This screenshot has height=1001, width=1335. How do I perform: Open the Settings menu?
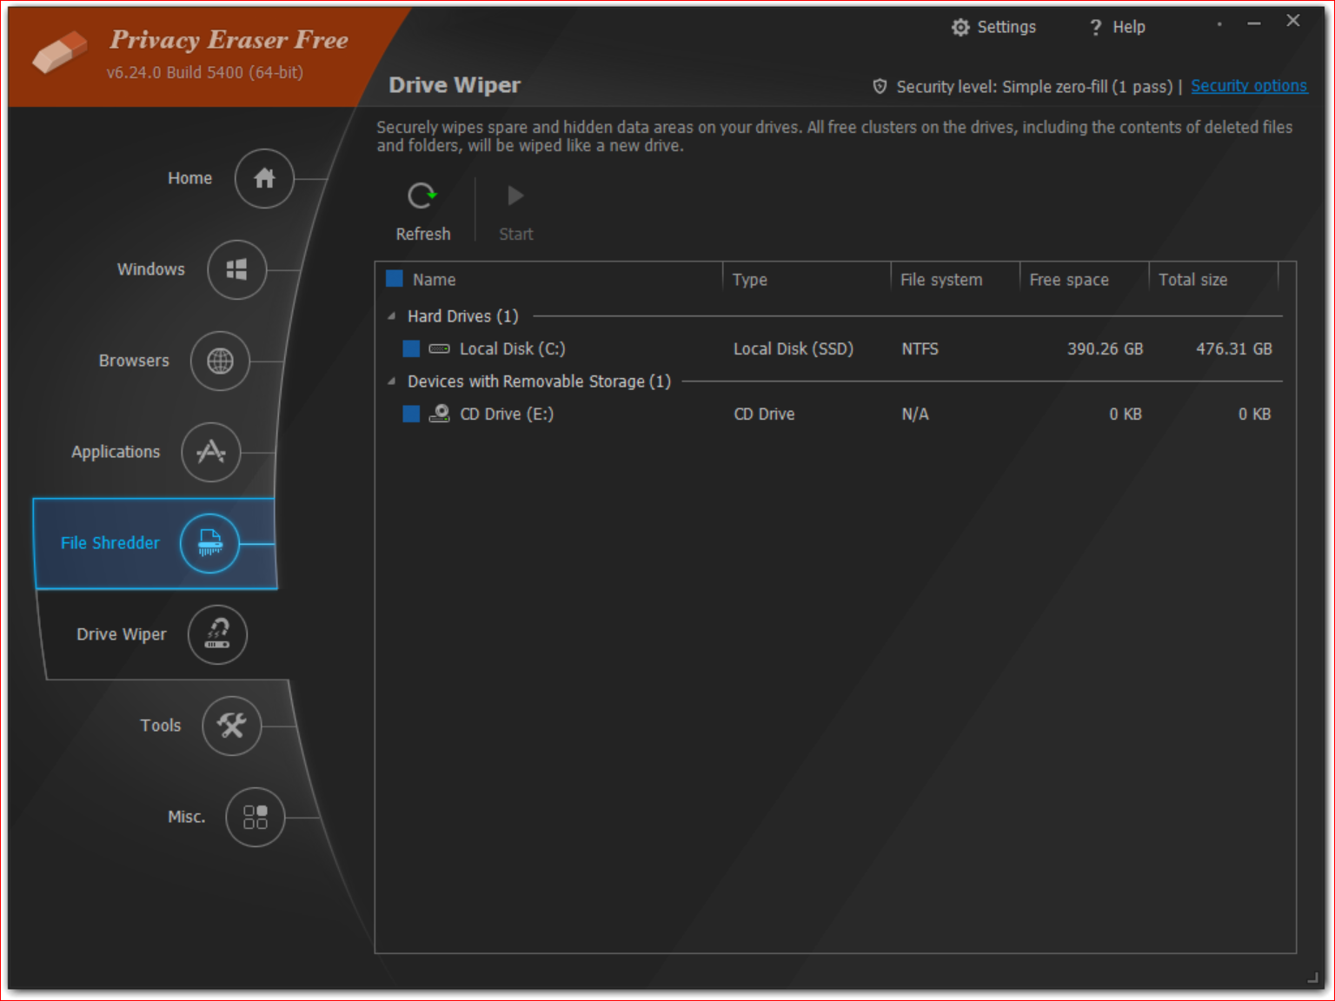[x=993, y=27]
